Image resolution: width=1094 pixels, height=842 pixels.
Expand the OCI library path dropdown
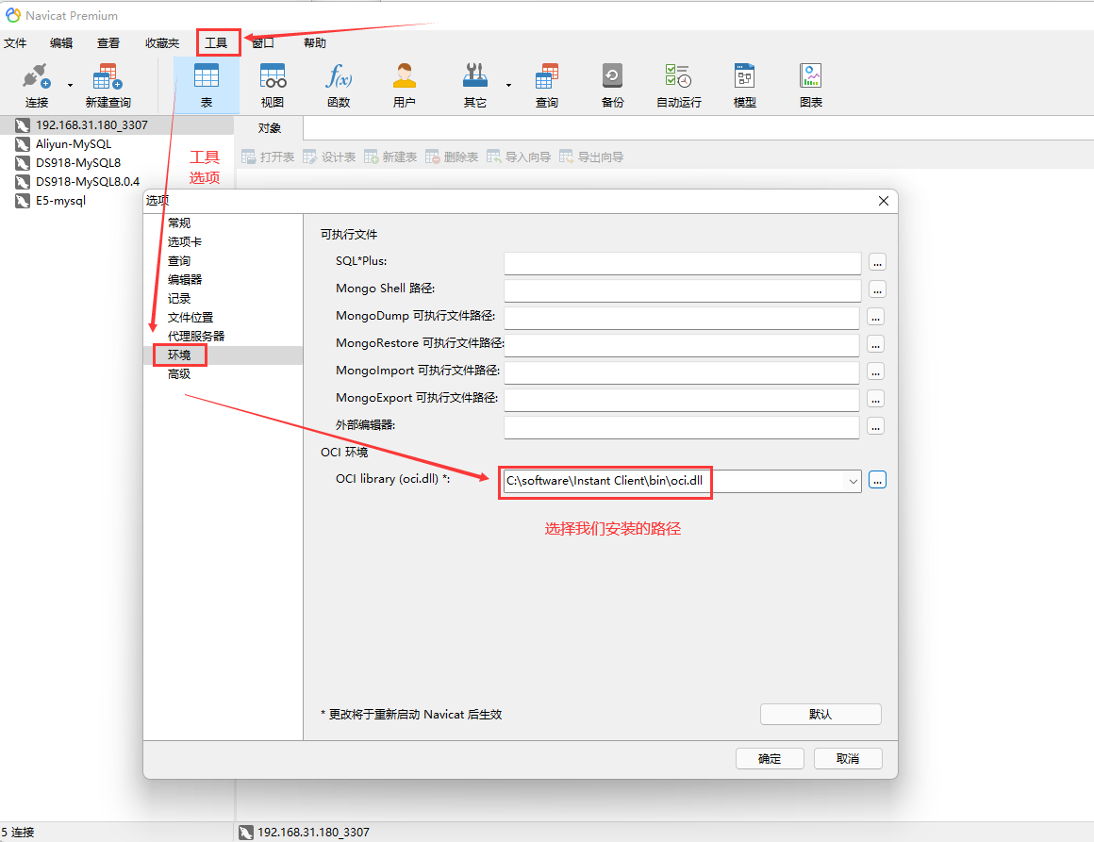(x=853, y=481)
